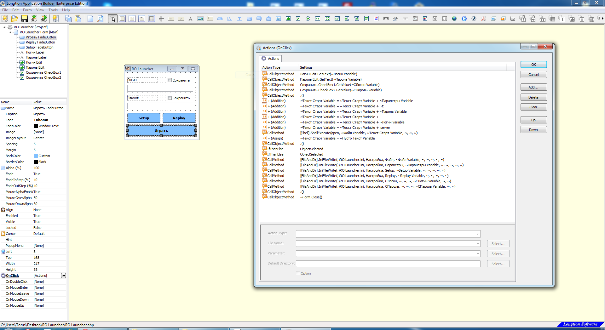Open the Form menu
Viewport: 605px width, 330px height.
[27, 10]
